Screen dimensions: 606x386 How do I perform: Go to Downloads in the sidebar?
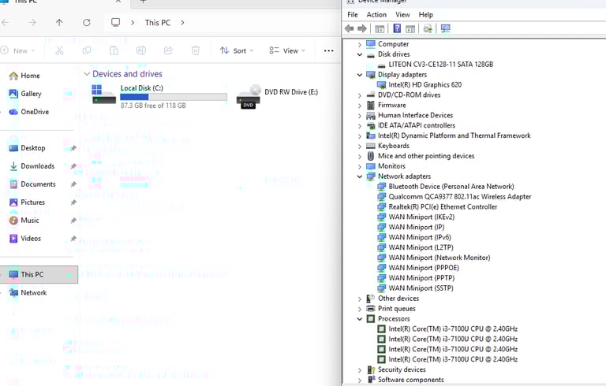click(x=37, y=166)
